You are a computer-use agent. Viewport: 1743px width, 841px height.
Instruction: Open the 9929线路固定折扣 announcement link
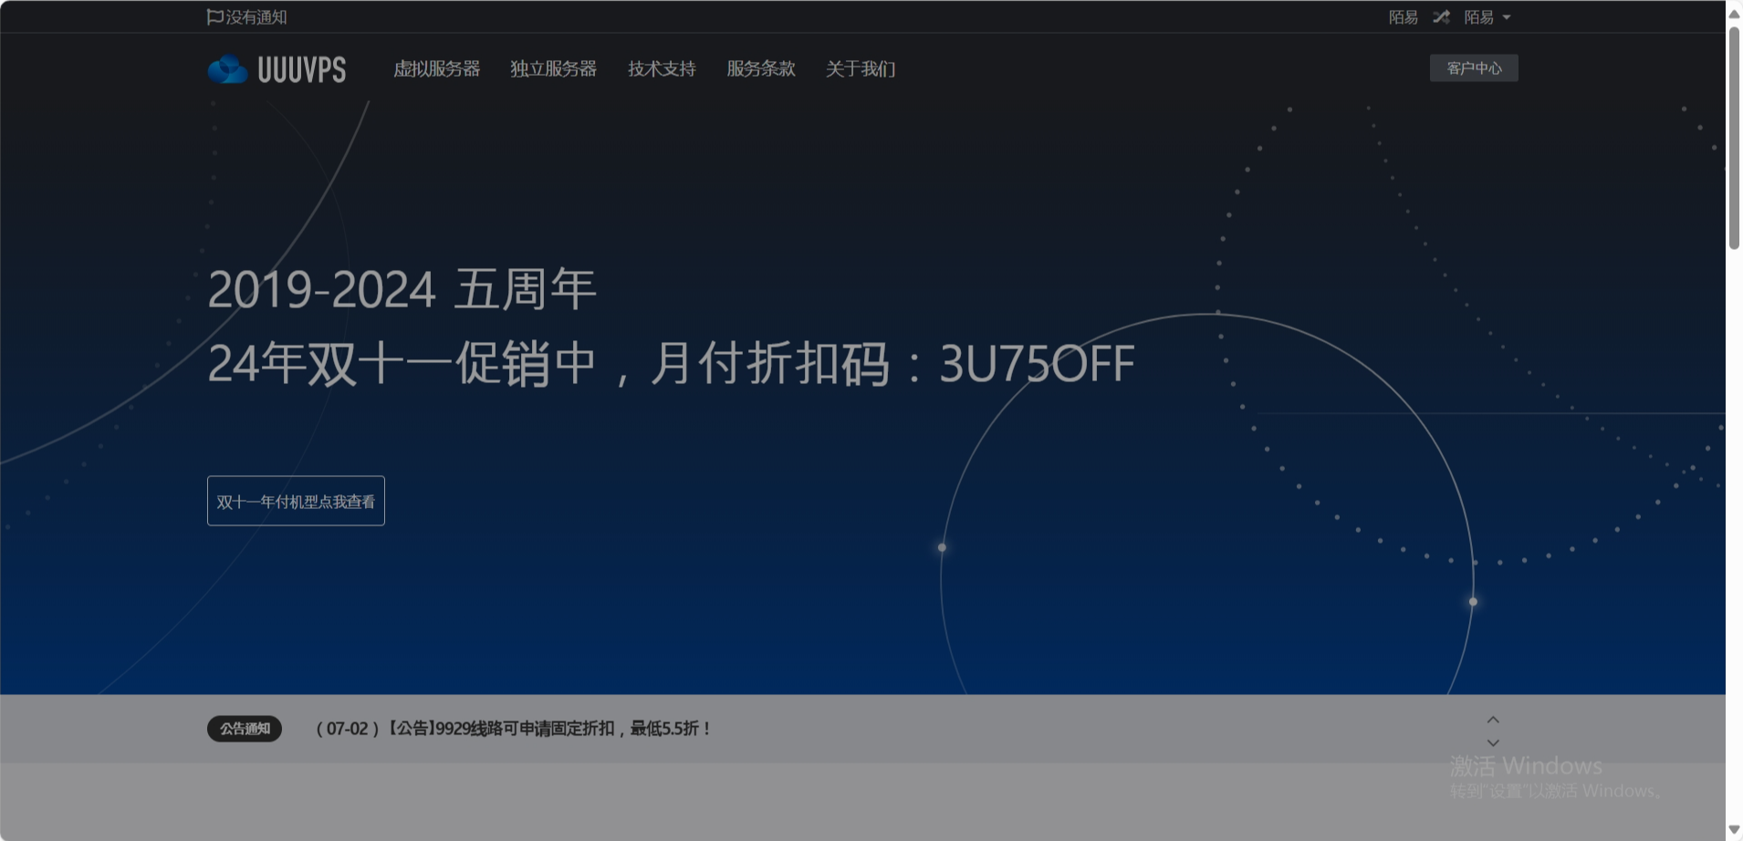pos(513,728)
